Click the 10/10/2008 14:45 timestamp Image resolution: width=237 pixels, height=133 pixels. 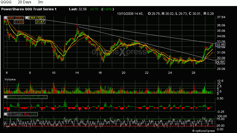pos(130,14)
